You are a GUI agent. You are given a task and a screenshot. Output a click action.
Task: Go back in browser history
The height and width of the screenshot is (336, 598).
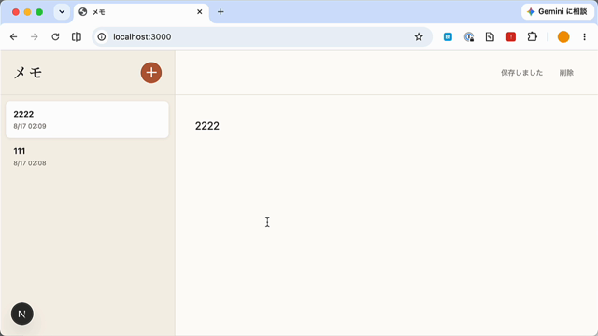pyautogui.click(x=14, y=37)
